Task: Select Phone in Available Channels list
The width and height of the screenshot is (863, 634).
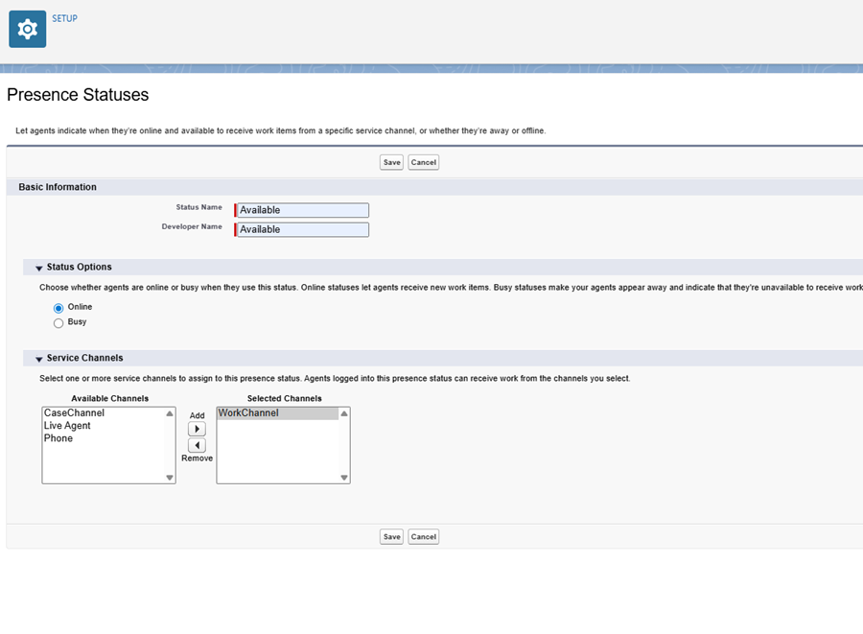Action: [58, 438]
